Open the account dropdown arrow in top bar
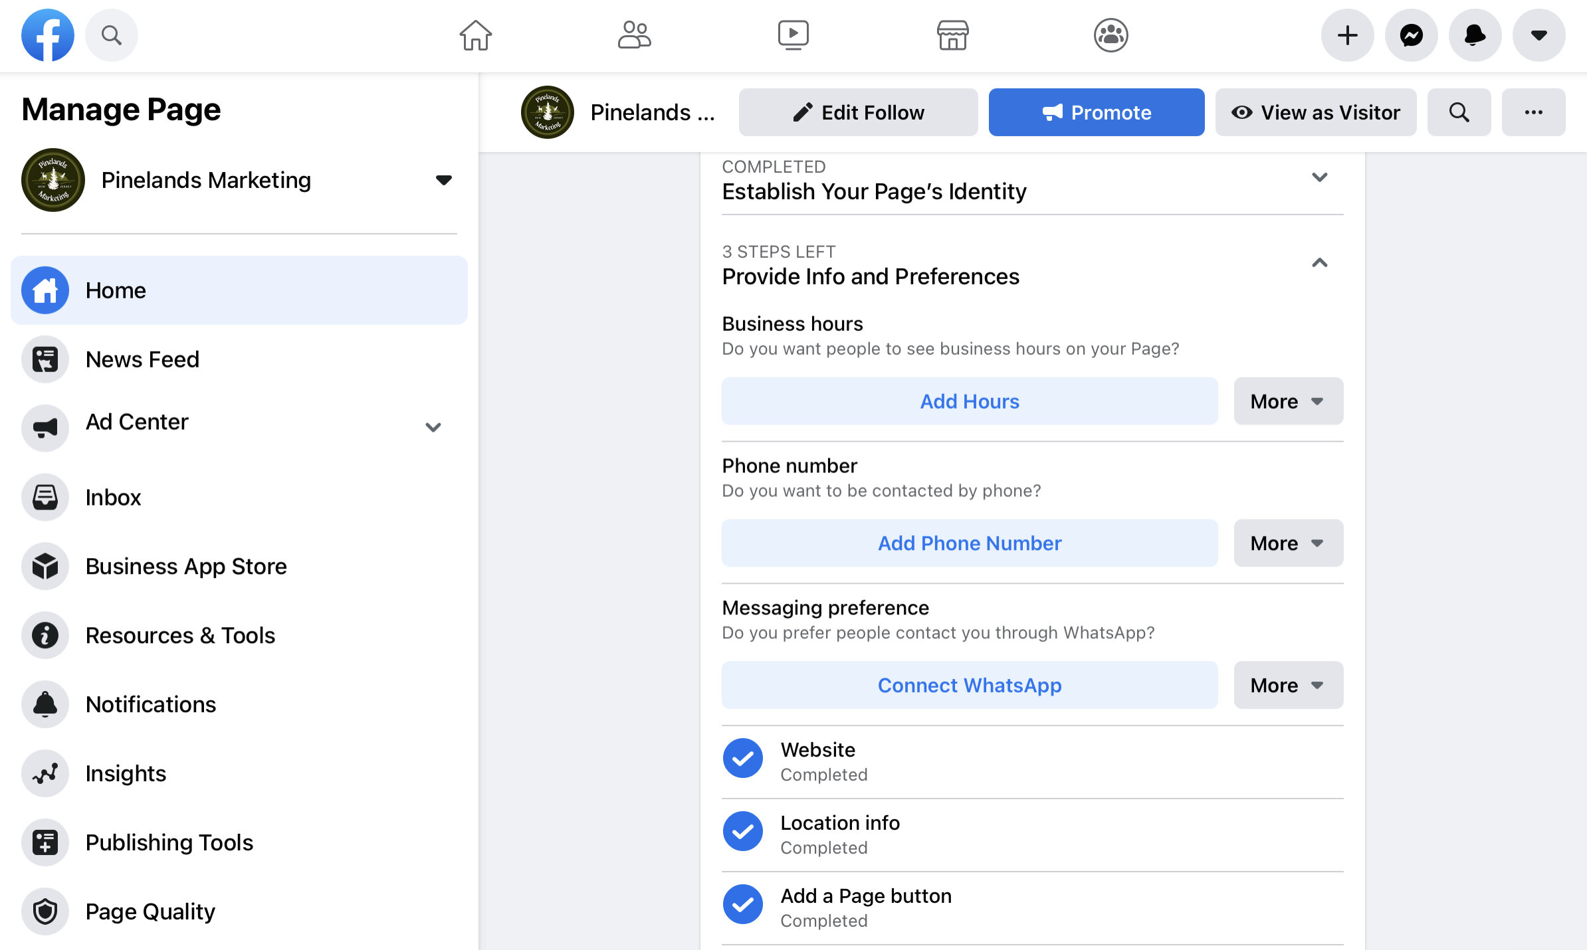Screen dimensions: 1587x950 coord(1538,35)
